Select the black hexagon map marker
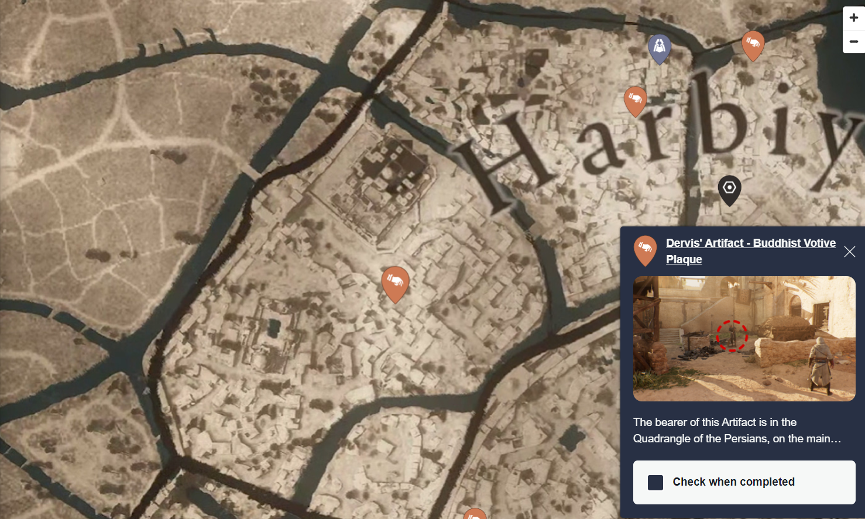This screenshot has height=519, width=865. pos(729,191)
